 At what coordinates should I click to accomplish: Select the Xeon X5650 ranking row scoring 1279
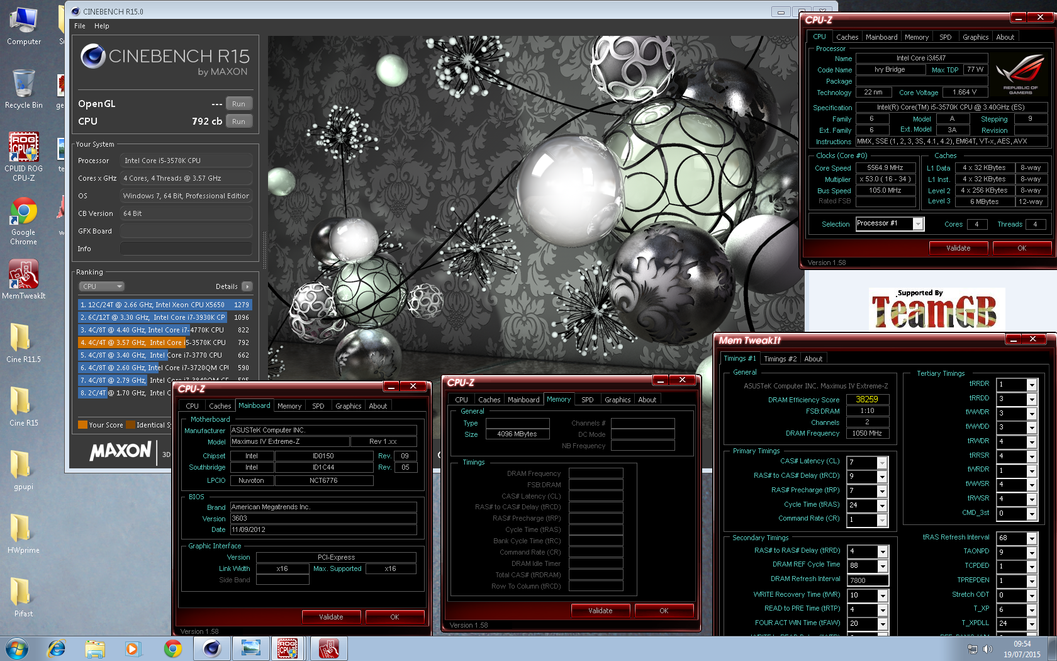click(165, 305)
